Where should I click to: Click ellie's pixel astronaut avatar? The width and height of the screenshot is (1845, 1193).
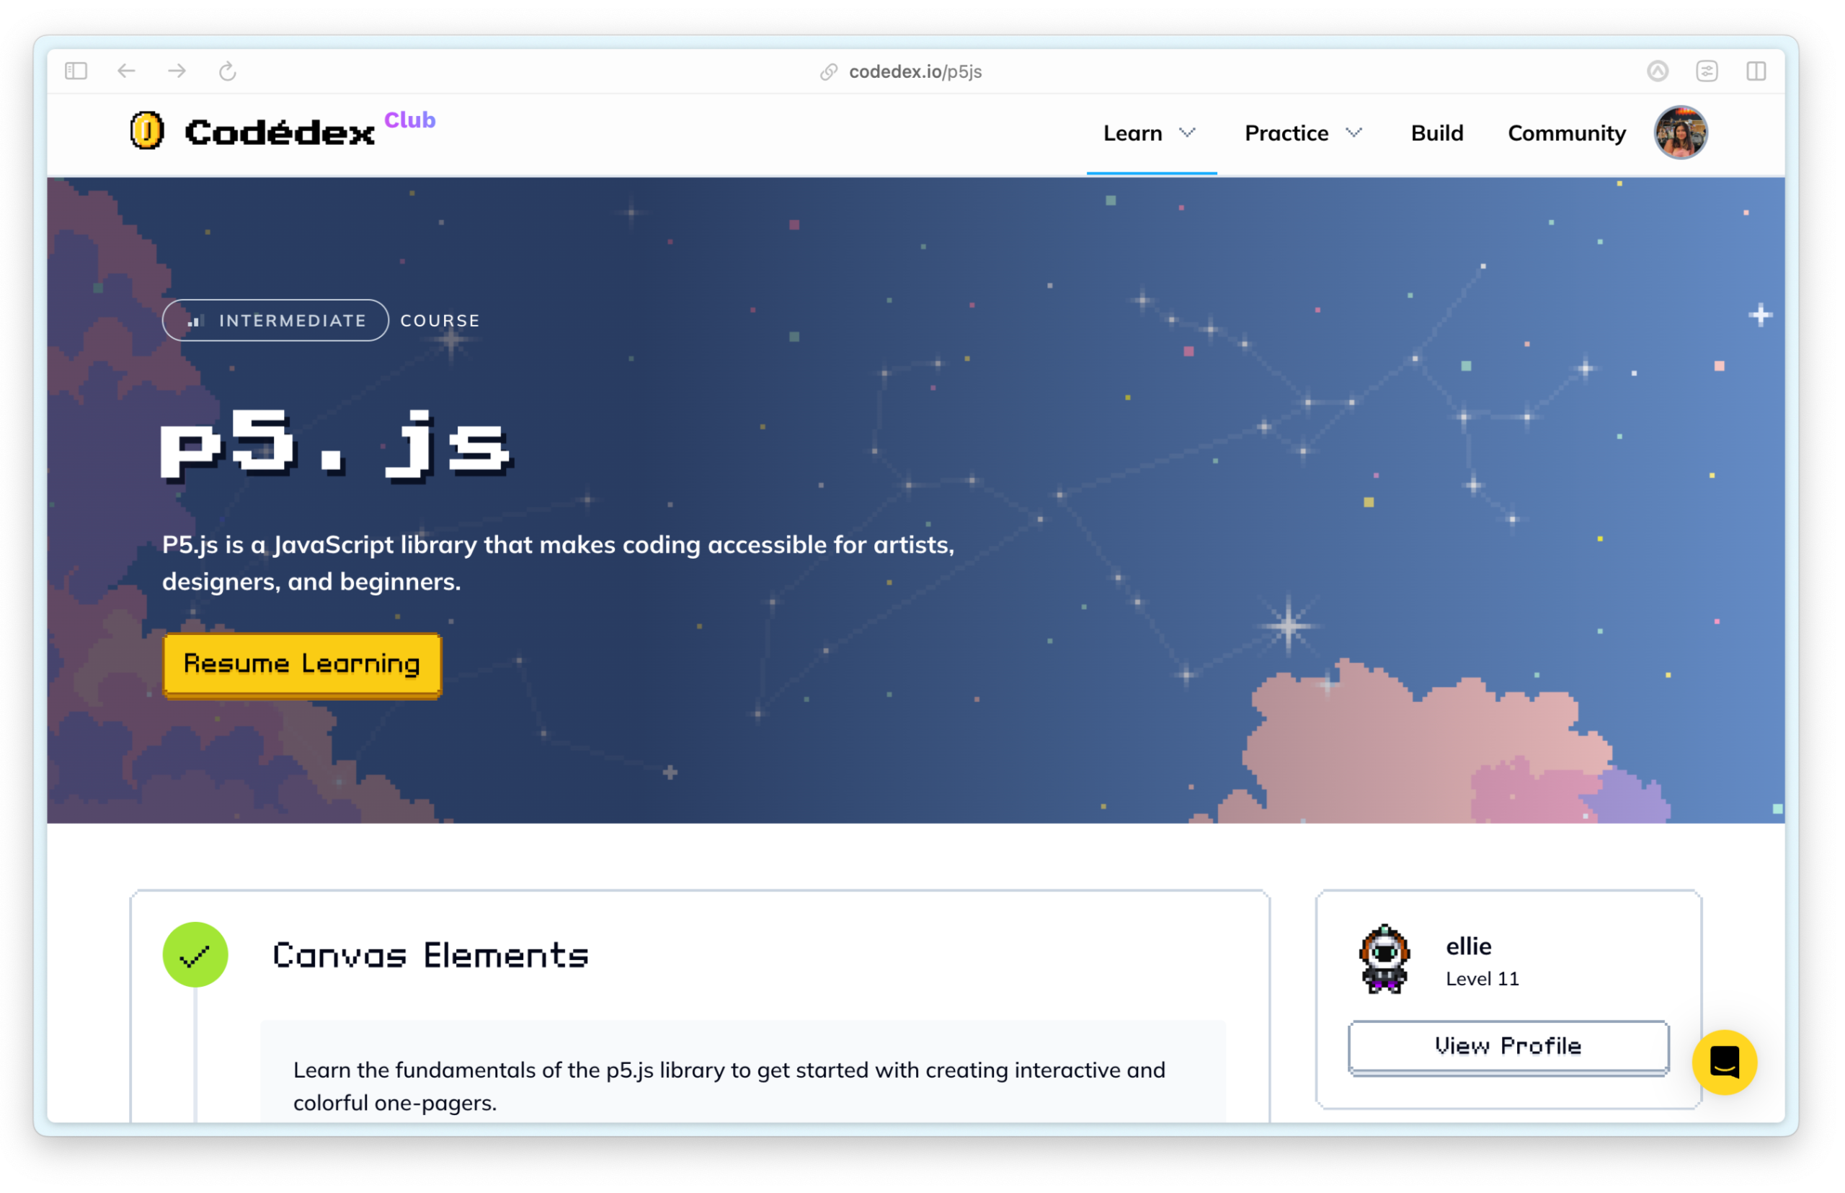click(1384, 959)
